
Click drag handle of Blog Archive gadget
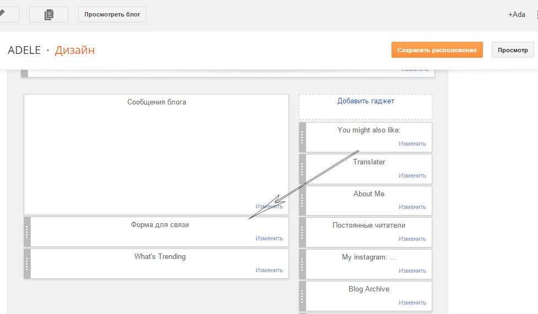(302, 296)
